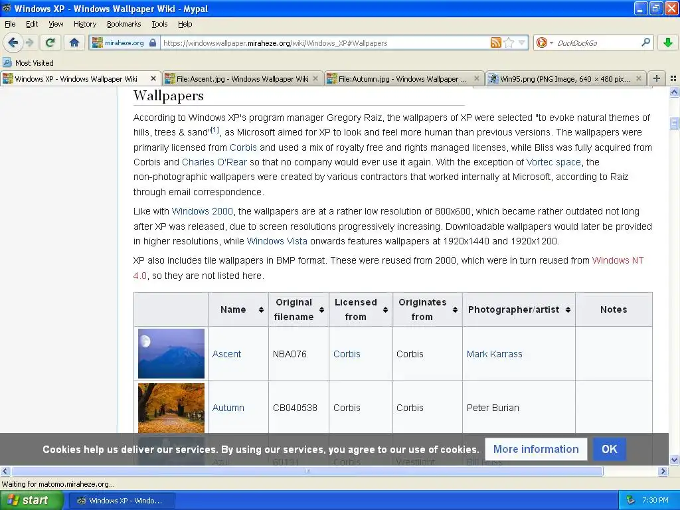680x510 pixels.
Task: Open the Bookmarks menu
Action: (x=124, y=24)
